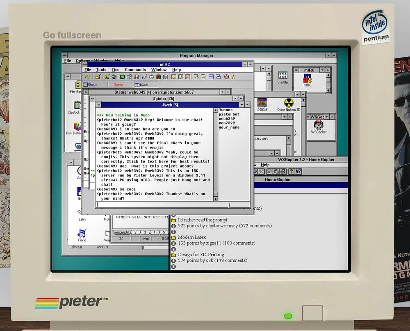Open the Status window control menu box

(86, 92)
